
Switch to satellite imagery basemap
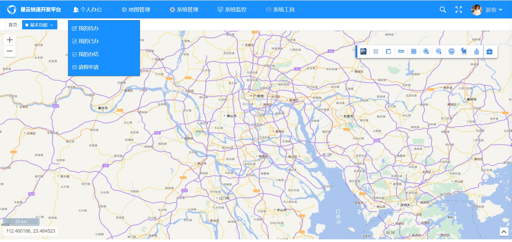363,52
